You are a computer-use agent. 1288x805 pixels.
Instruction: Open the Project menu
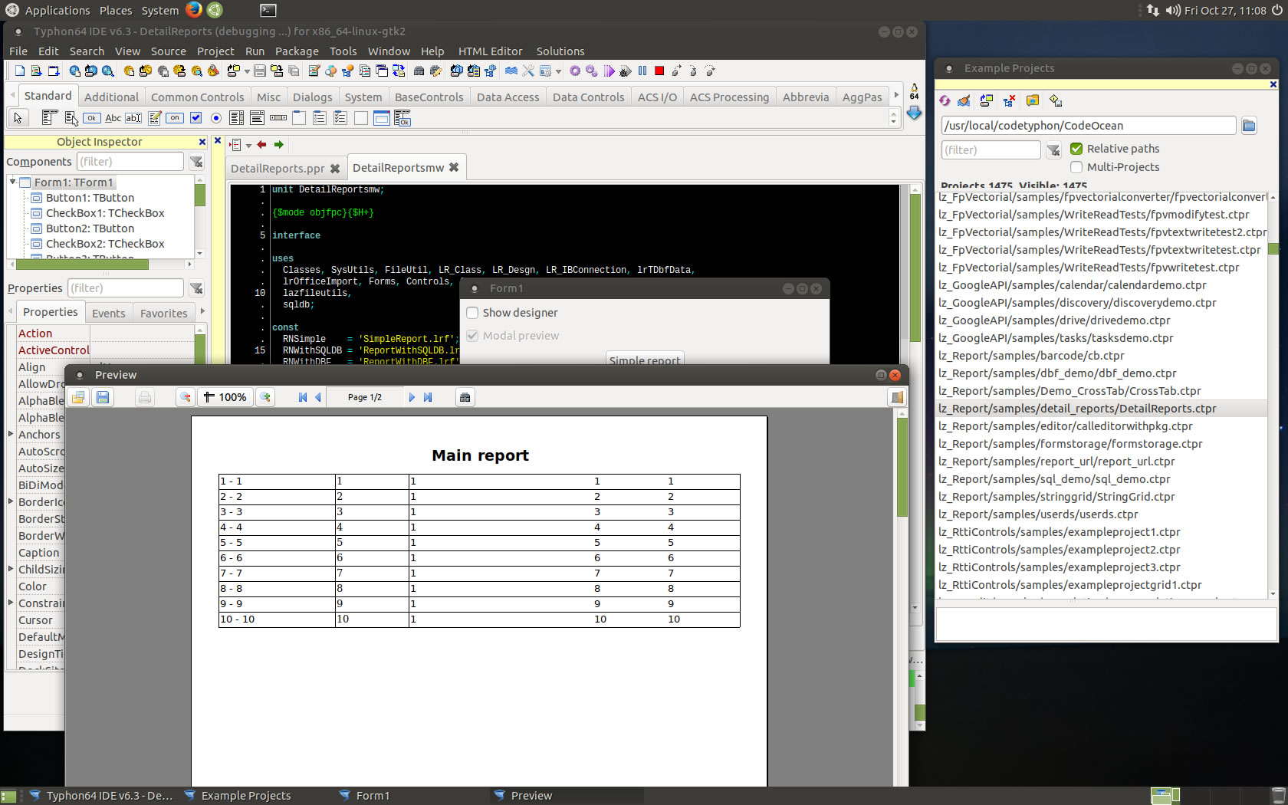point(215,51)
